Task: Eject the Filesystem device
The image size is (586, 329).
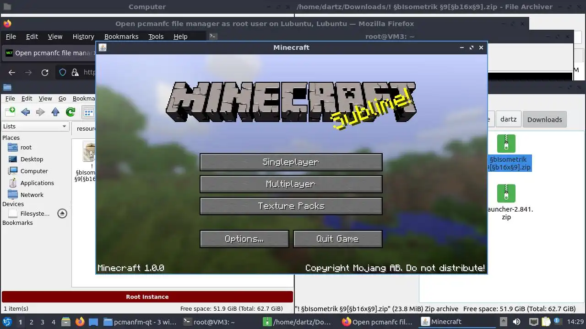Action: [62, 213]
